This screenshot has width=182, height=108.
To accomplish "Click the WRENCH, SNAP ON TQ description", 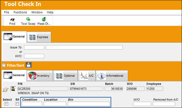I will pos(33,93).
